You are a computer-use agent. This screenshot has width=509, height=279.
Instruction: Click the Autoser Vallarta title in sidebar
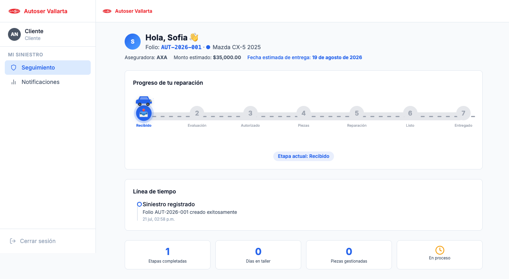[46, 11]
